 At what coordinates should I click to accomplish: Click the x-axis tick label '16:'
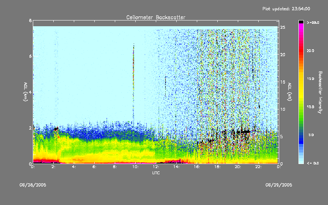[197, 167]
